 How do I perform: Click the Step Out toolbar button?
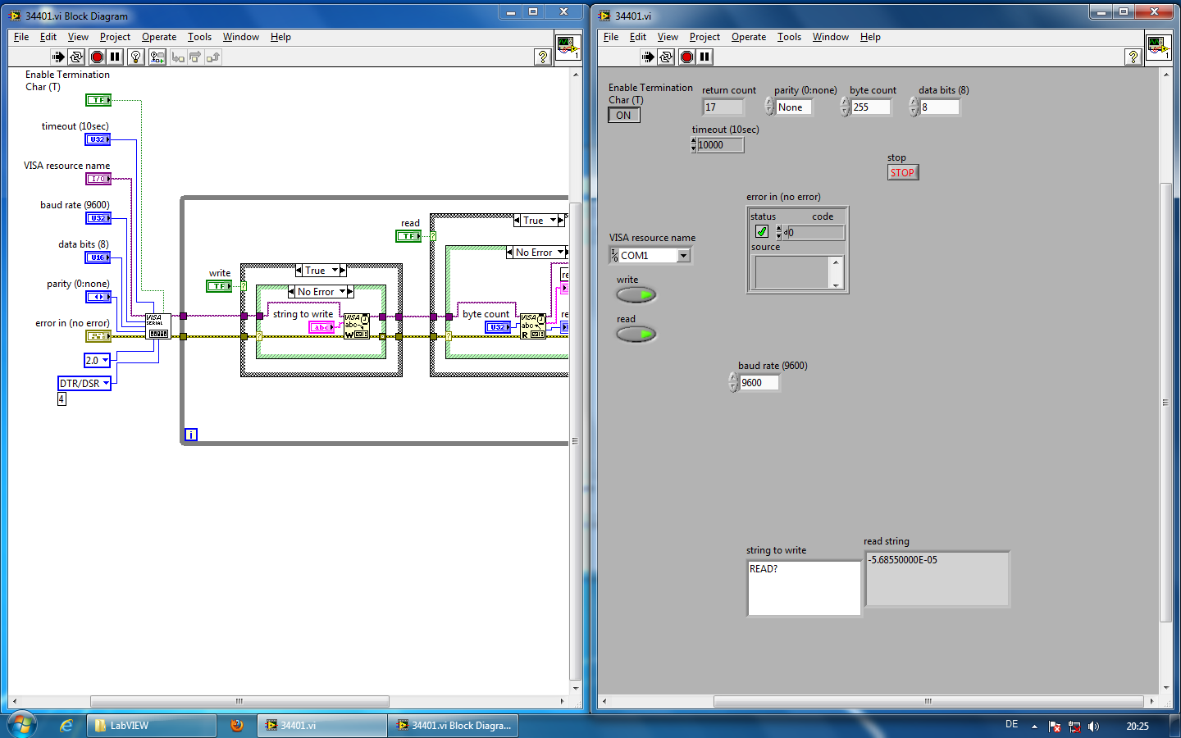pos(213,57)
